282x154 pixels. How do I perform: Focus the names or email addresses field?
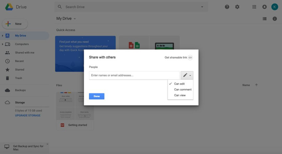[x=134, y=75]
